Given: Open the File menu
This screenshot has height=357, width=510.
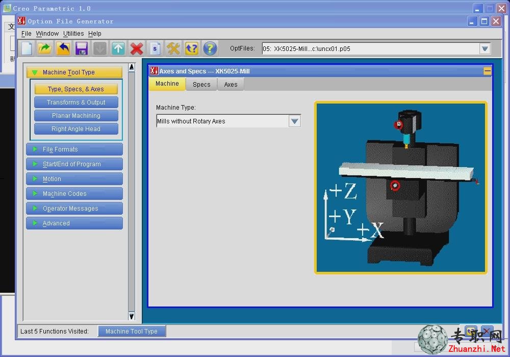Looking at the screenshot, I should click(27, 34).
